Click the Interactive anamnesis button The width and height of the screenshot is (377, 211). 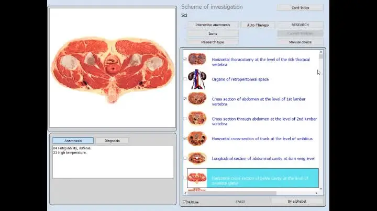pyautogui.click(x=213, y=25)
